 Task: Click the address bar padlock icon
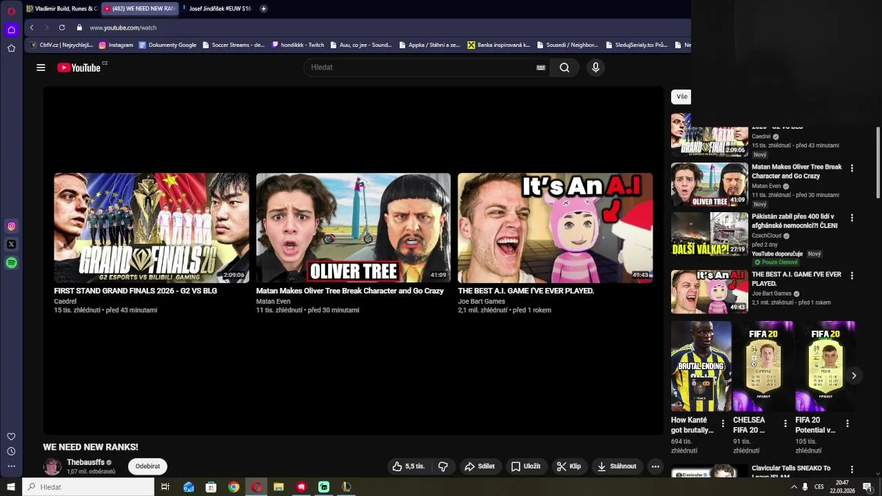tap(79, 28)
